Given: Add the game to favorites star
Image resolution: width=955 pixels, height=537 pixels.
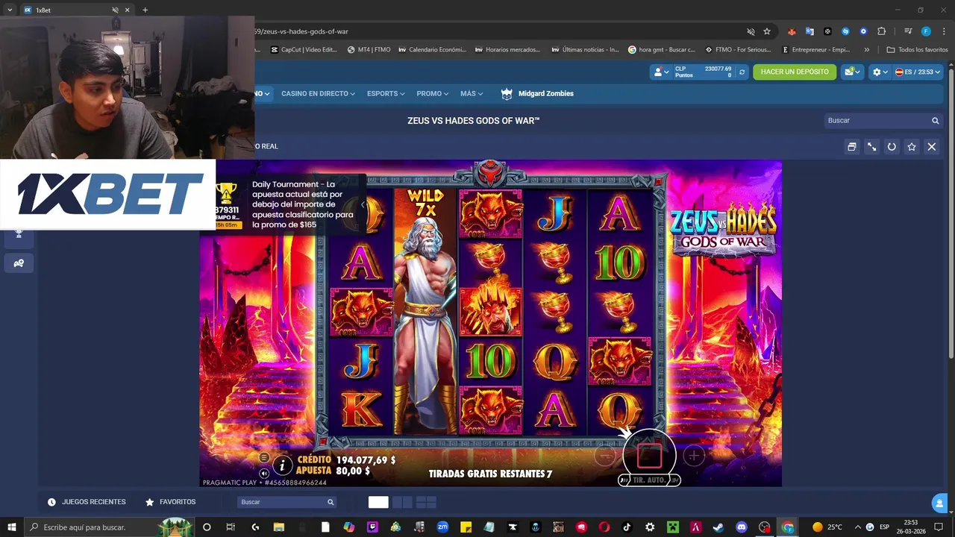Looking at the screenshot, I should [x=911, y=147].
